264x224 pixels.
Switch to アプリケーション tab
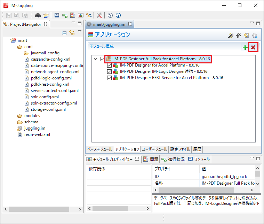pyautogui.click(x=127, y=149)
